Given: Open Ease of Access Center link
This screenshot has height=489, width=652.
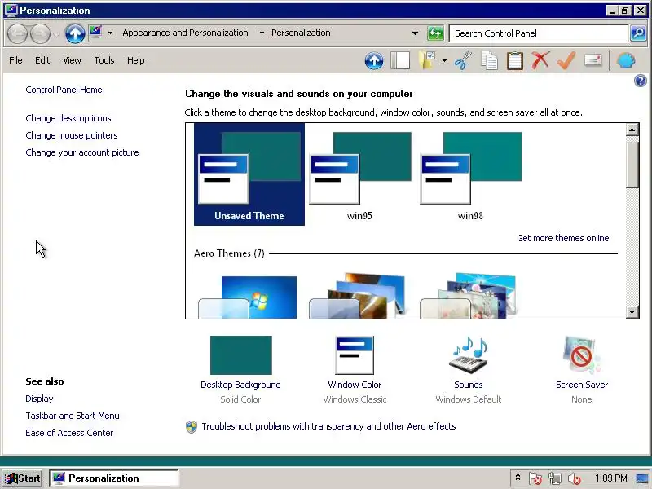Looking at the screenshot, I should [69, 433].
